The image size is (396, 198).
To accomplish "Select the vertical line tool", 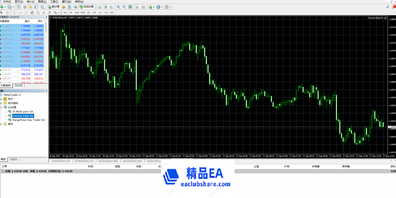I will pyautogui.click(x=14, y=12).
